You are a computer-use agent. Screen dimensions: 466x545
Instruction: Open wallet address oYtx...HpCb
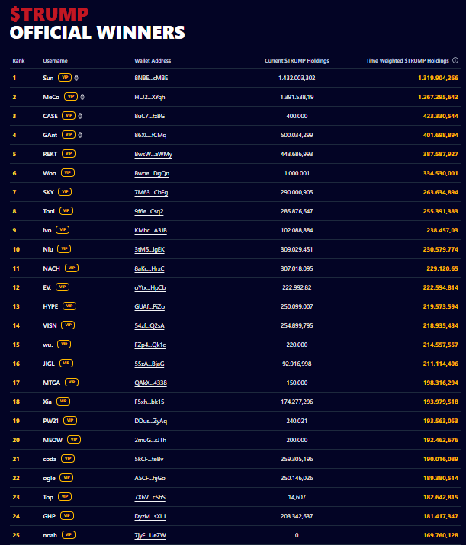[x=150, y=288]
